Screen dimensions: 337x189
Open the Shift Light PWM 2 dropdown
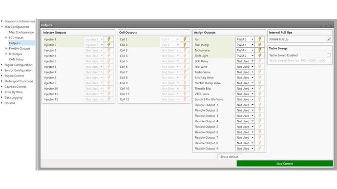coord(245,56)
